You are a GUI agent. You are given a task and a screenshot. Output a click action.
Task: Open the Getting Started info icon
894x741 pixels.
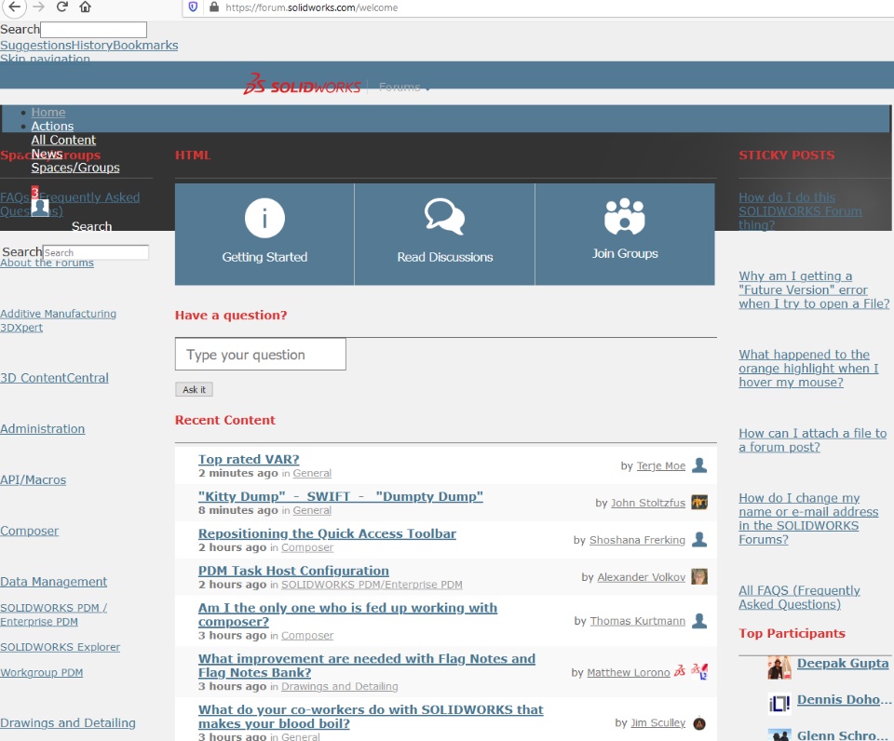tap(264, 218)
